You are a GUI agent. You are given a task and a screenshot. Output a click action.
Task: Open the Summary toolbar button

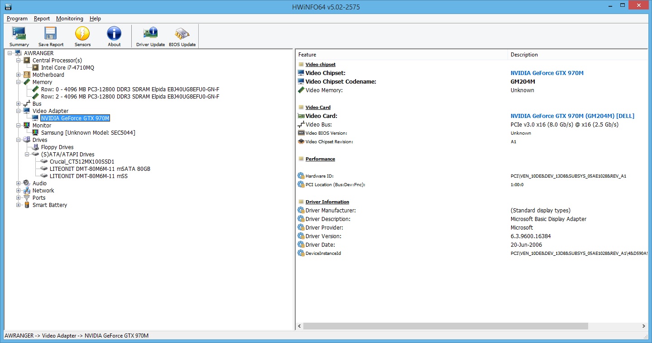pyautogui.click(x=19, y=37)
